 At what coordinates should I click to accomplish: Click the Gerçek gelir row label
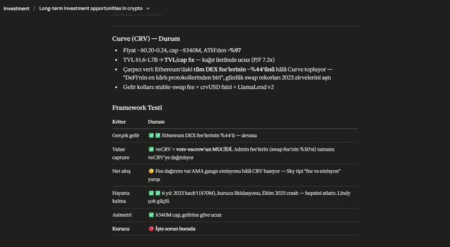(126, 135)
